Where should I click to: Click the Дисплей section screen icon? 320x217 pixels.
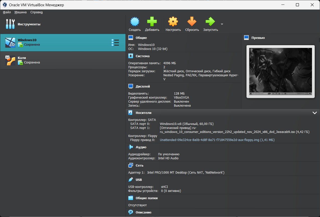131,86
